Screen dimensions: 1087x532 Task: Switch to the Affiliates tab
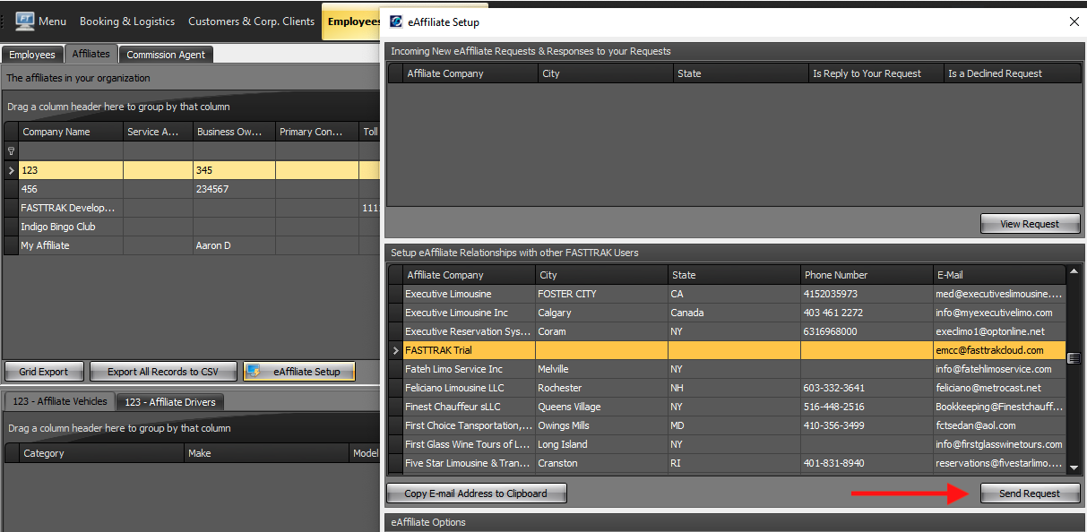point(91,54)
